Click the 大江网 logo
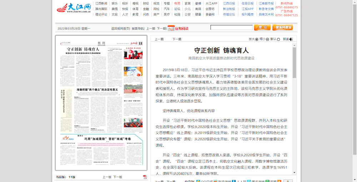Screen dimensions: 357x182 74,8
